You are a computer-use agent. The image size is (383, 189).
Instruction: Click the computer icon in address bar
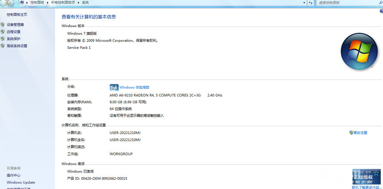(22, 3)
